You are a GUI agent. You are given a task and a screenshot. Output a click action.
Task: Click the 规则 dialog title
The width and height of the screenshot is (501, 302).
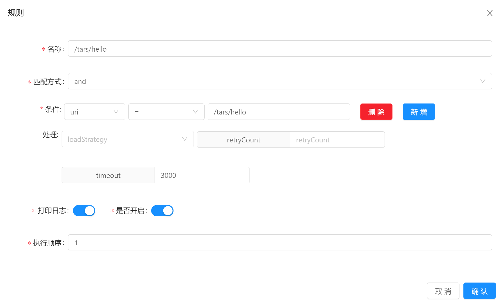tap(16, 13)
